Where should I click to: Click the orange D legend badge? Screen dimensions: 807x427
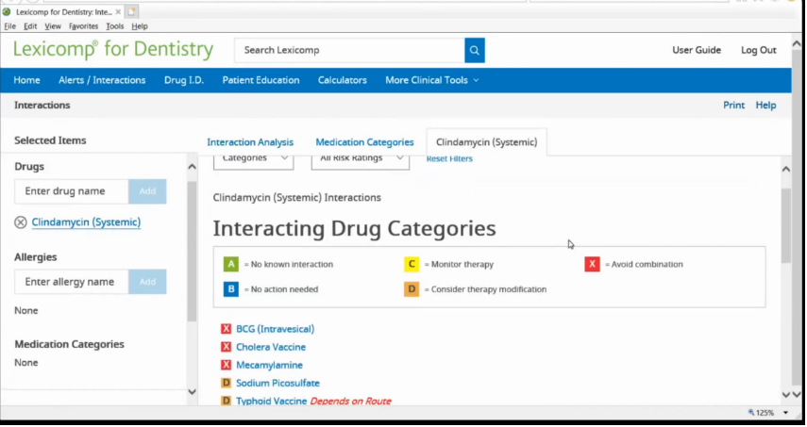point(412,289)
